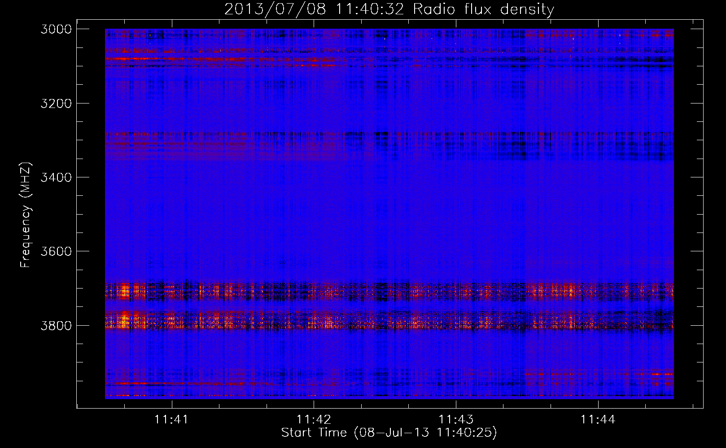Click the 'Start Time (08-Jul-13 11:40:25)' x-axis label

389,433
